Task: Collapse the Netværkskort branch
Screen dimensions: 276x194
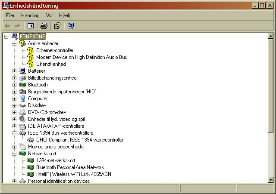Action: (14, 154)
